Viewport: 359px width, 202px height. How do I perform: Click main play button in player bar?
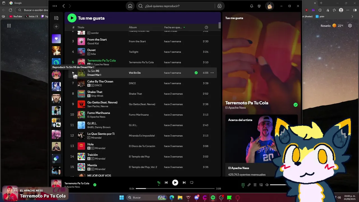tap(175, 183)
